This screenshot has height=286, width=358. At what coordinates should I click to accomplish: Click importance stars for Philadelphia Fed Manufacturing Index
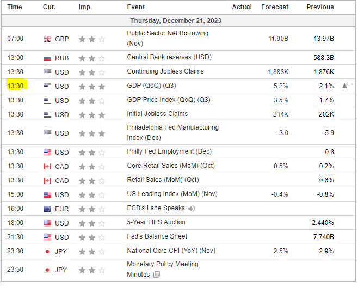[91, 133]
